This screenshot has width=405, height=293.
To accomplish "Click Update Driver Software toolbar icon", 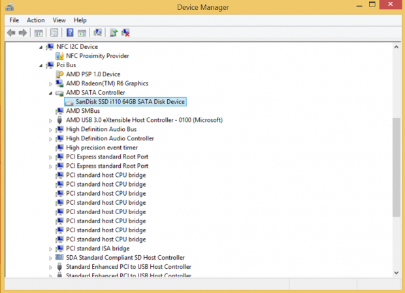I will pyautogui.click(x=114, y=33).
